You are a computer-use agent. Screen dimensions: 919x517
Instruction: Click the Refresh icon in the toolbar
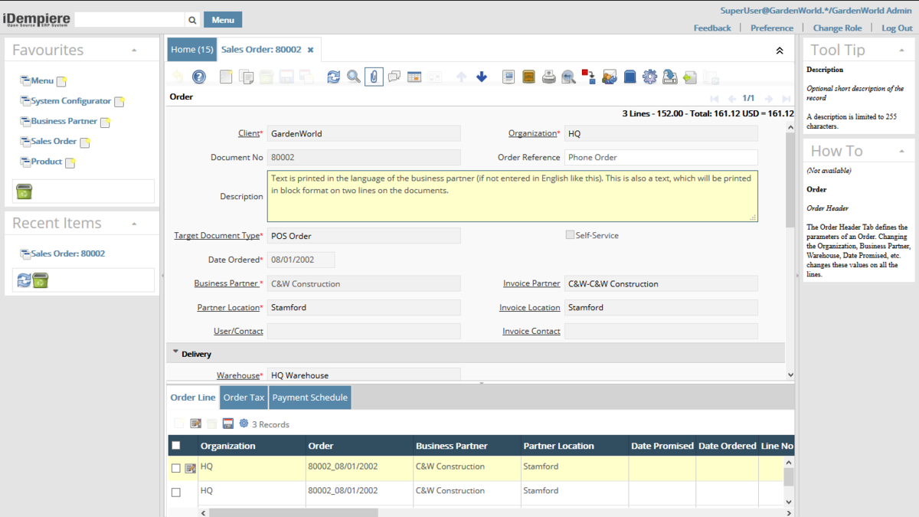333,77
